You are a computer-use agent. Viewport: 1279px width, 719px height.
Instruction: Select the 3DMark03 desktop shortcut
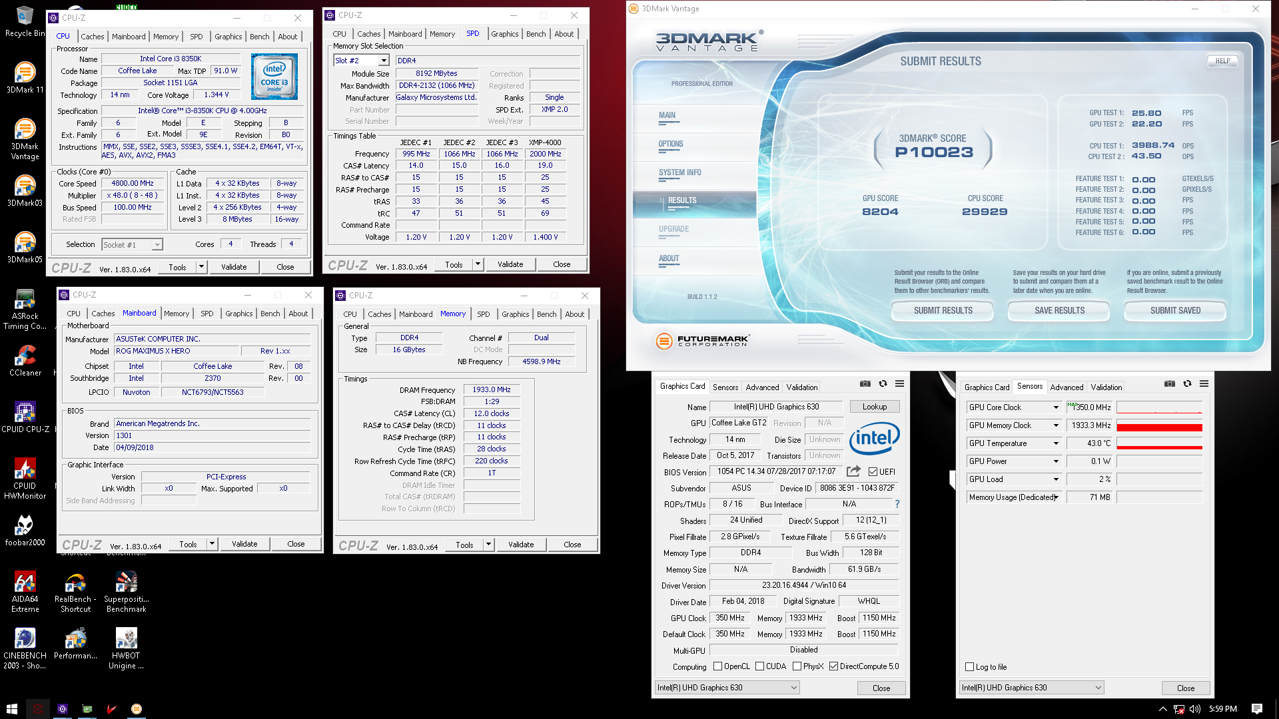pos(25,191)
